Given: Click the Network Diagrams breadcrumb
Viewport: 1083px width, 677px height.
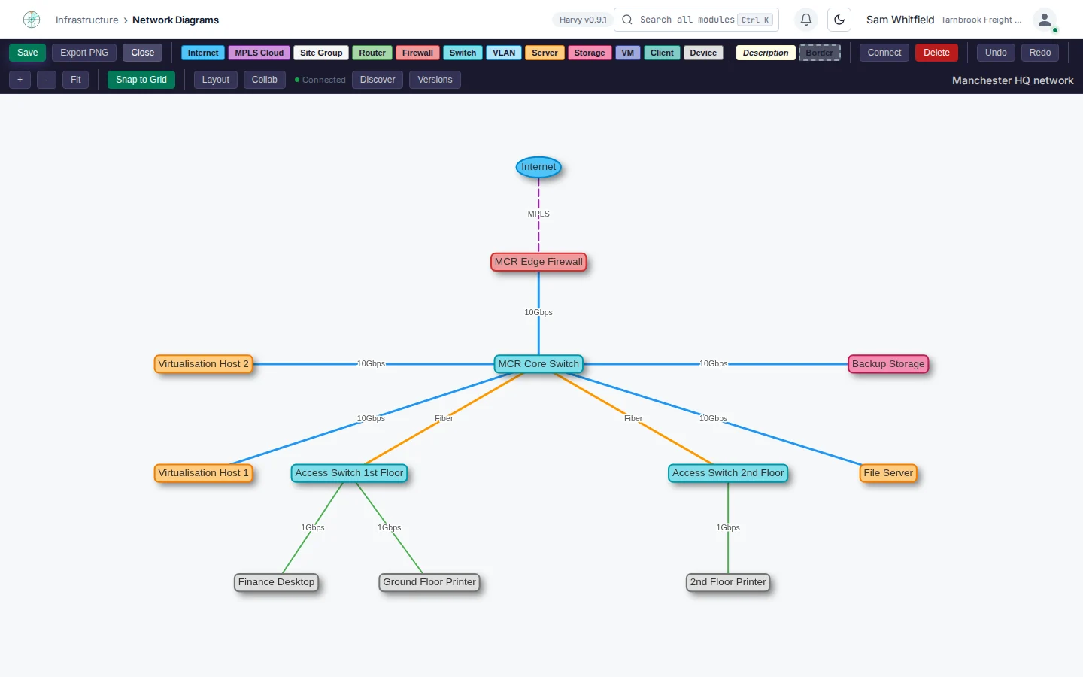Looking at the screenshot, I should click(x=175, y=20).
